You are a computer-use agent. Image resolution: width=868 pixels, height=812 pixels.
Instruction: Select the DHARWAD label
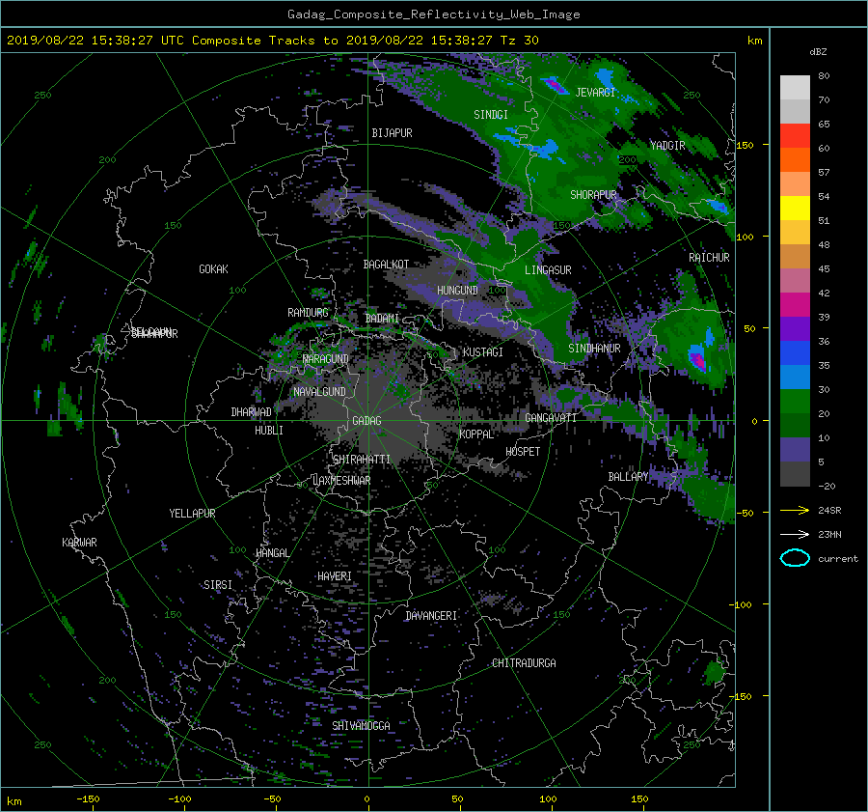tap(252, 412)
